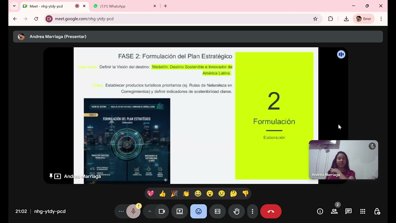The width and height of the screenshot is (396, 223).
Task: Open the activities grid menu
Action: (x=363, y=211)
